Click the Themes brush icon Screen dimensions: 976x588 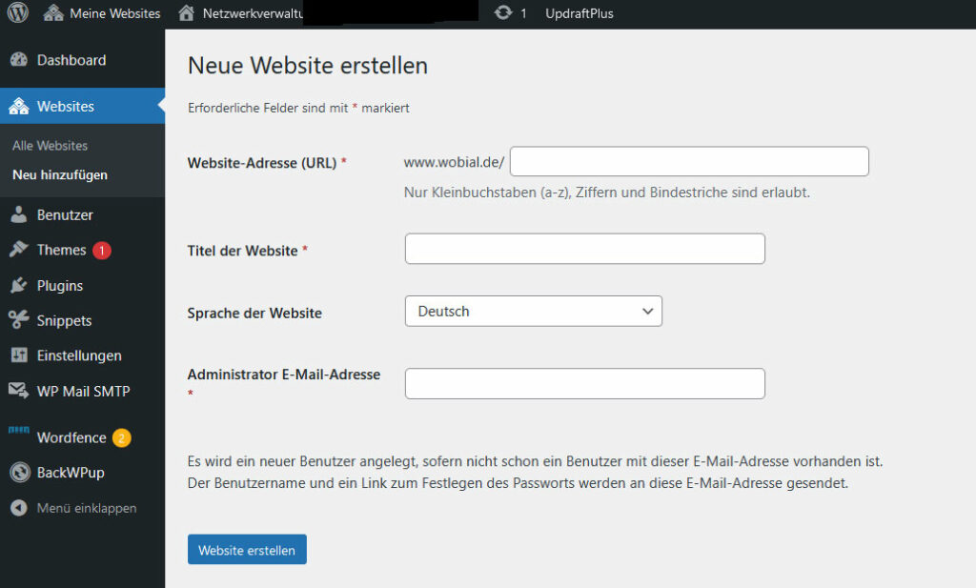19,250
